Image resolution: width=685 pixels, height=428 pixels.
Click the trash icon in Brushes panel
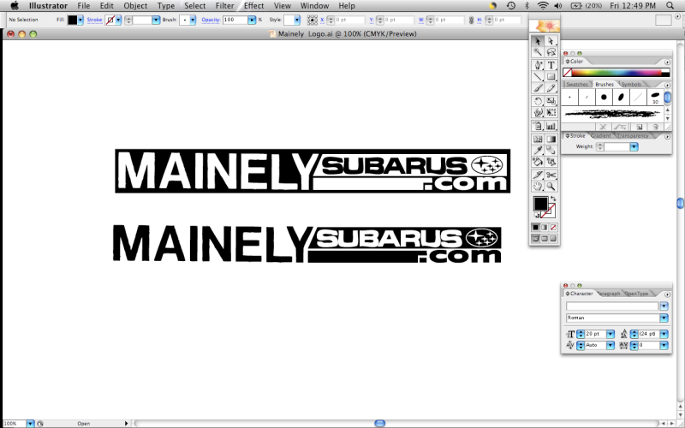click(x=656, y=127)
